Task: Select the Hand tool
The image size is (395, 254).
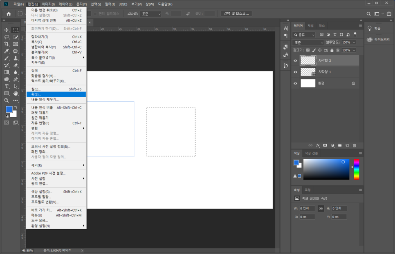Action: pos(16,94)
